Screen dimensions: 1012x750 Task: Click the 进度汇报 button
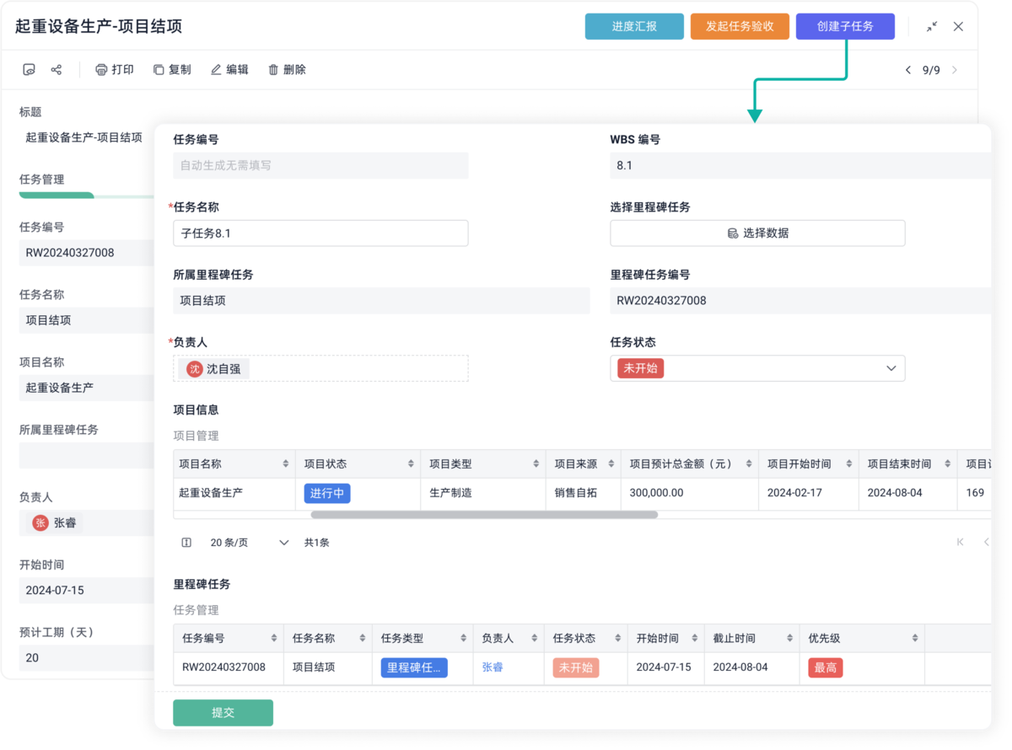tap(634, 26)
